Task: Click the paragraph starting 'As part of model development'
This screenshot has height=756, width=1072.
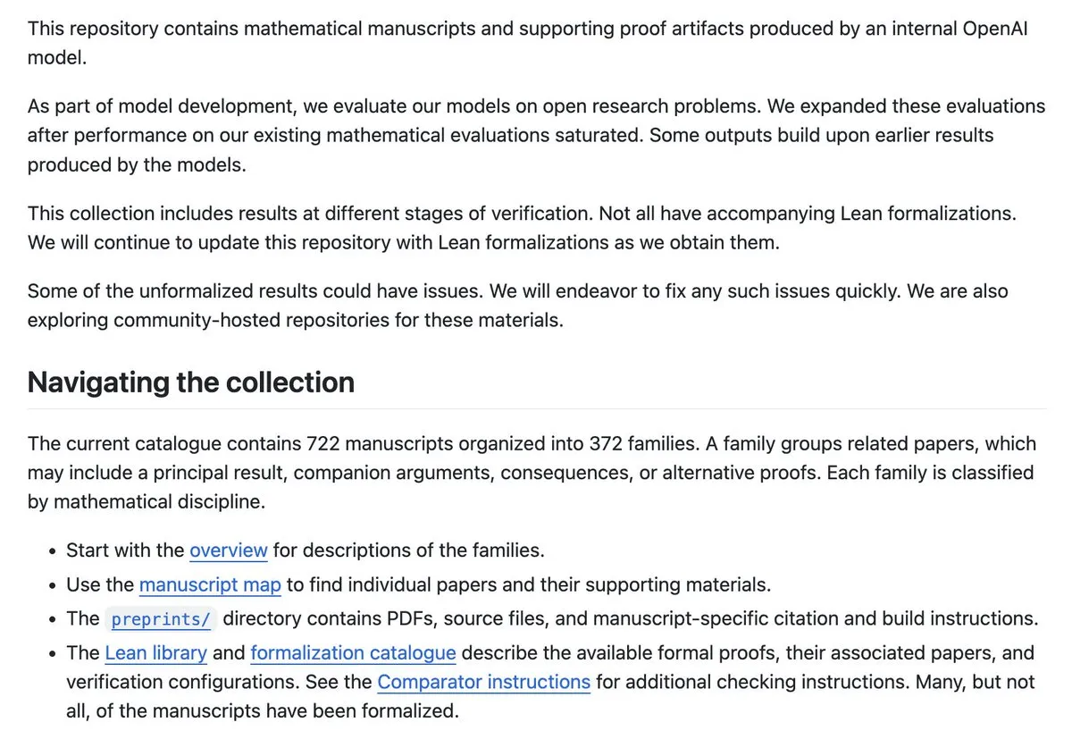Action: [536, 136]
